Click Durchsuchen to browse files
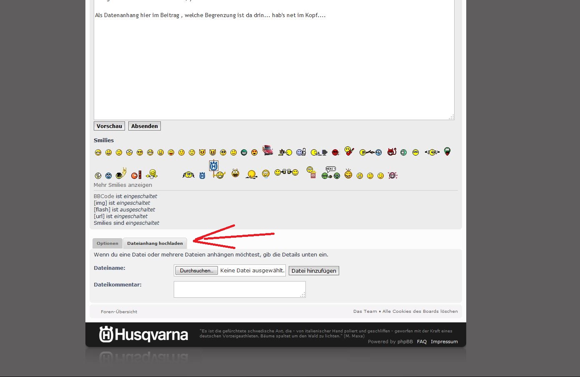Image resolution: width=580 pixels, height=377 pixels. coord(196,271)
